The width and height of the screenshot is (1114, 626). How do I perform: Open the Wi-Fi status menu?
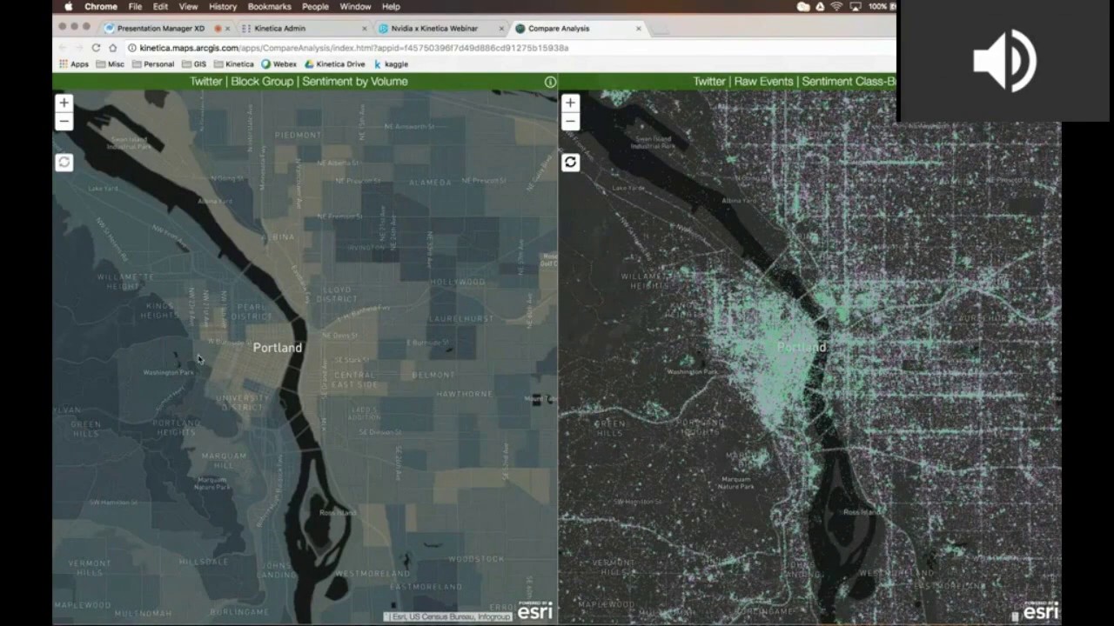click(x=836, y=7)
